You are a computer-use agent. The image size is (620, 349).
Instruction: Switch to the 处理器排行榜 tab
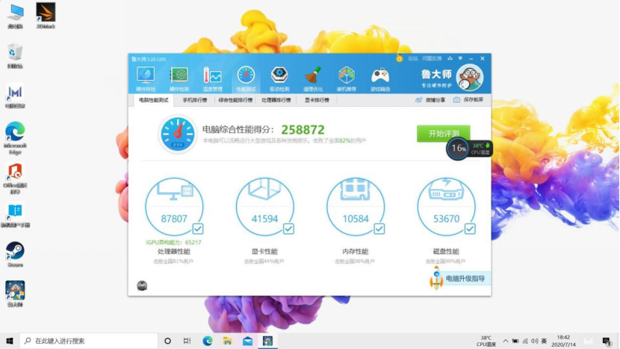click(278, 99)
